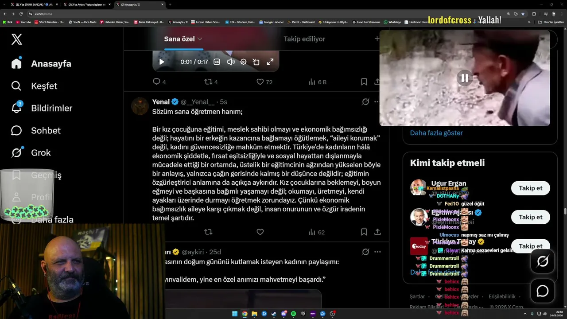The width and height of the screenshot is (567, 319).
Task: Like the top post with 72 likes
Action: coord(264,82)
